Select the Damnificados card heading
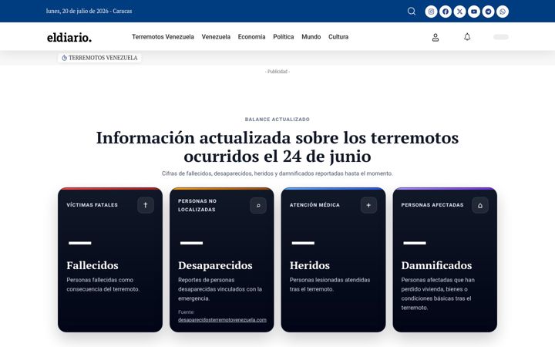The width and height of the screenshot is (555, 347). point(436,265)
